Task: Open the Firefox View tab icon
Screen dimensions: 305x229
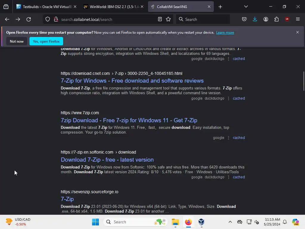Action: [6, 7]
